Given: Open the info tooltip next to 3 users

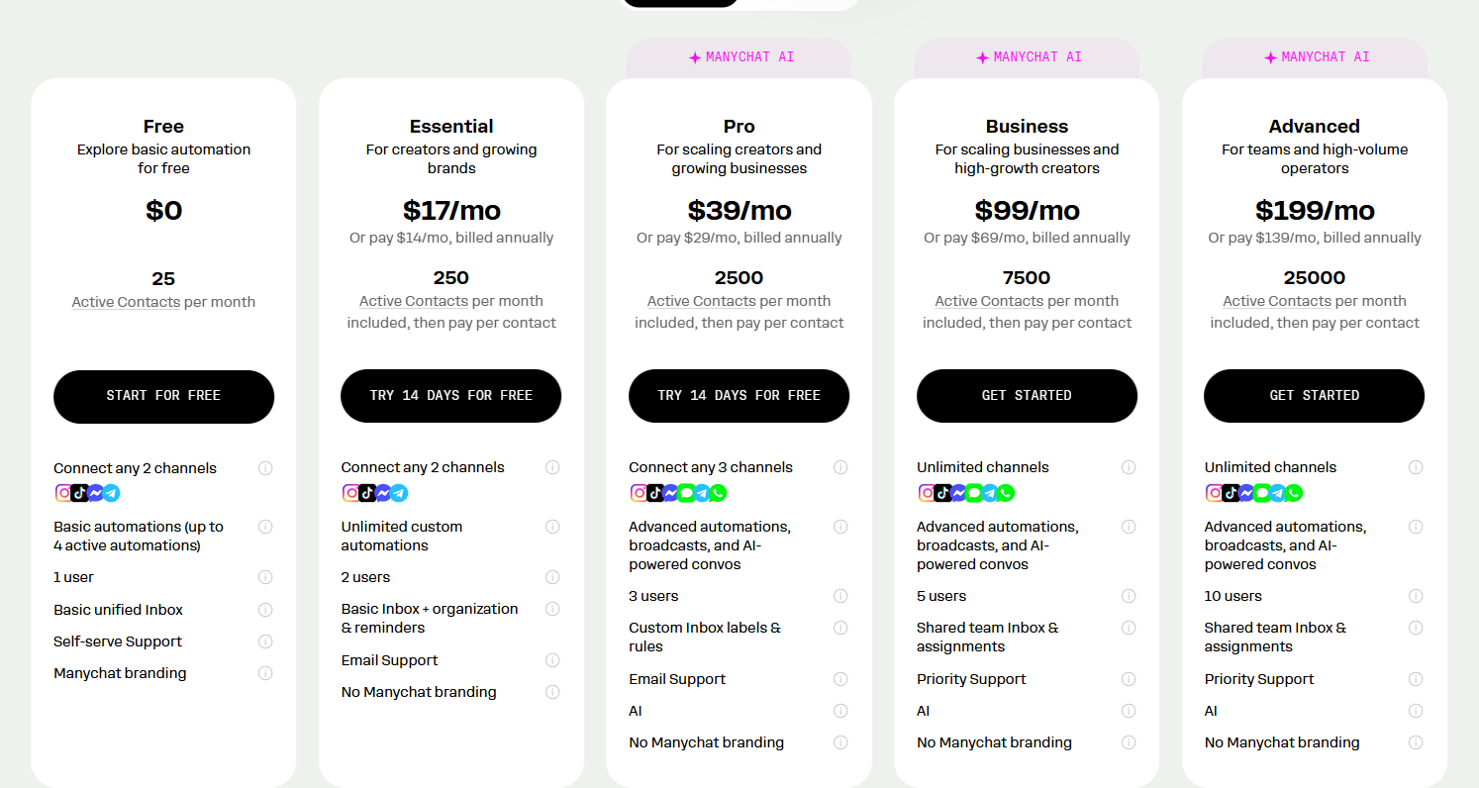Looking at the screenshot, I should (x=840, y=596).
